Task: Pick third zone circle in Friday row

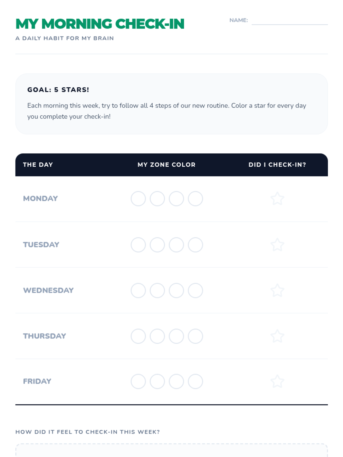Action: [176, 381]
